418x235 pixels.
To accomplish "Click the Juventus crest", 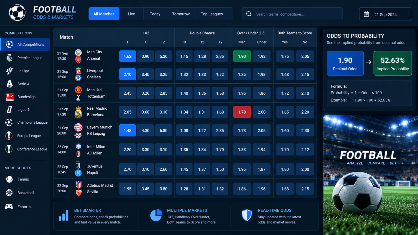I will click(78, 165).
